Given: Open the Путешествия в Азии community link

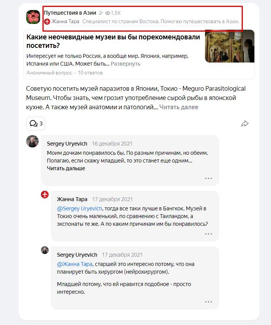Looking at the screenshot, I should coord(70,13).
